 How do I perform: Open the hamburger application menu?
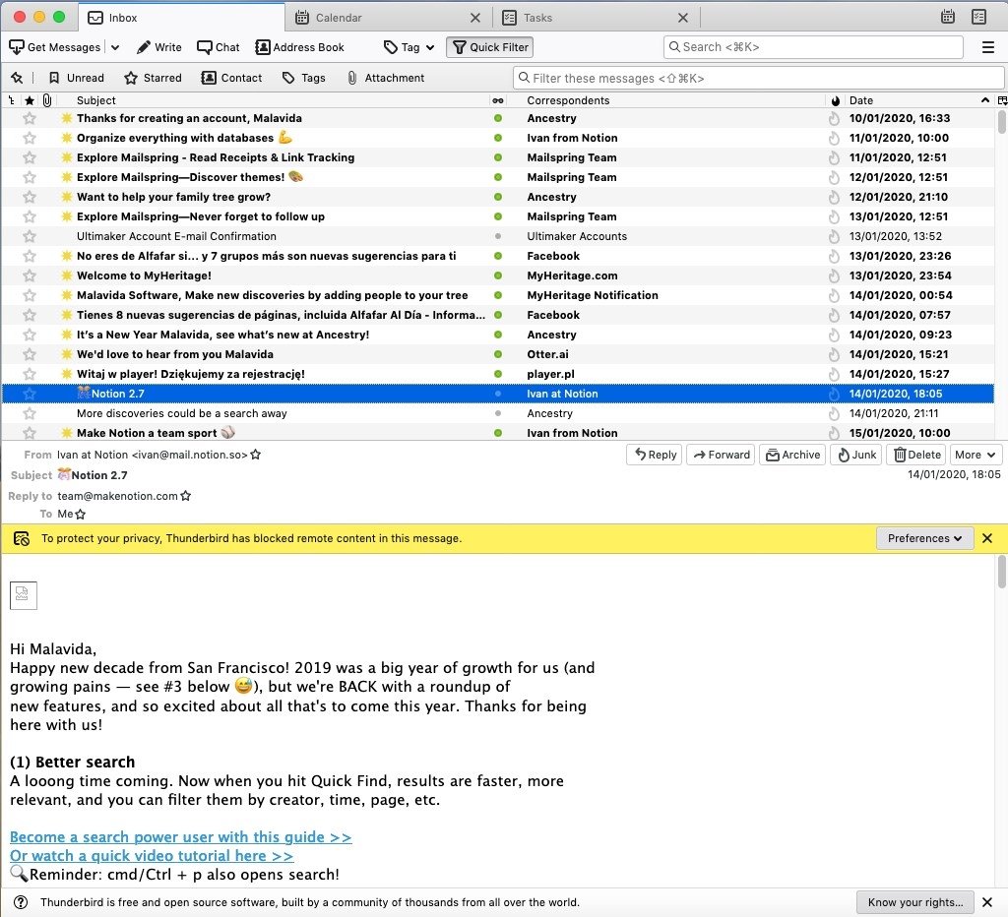click(x=988, y=47)
